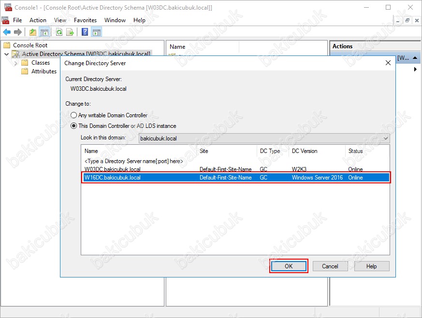Close the inner MMC child window

[417, 20]
